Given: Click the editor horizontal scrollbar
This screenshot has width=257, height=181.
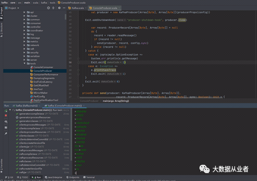Looking at the screenshot, I should pyautogui.click(x=150, y=98).
